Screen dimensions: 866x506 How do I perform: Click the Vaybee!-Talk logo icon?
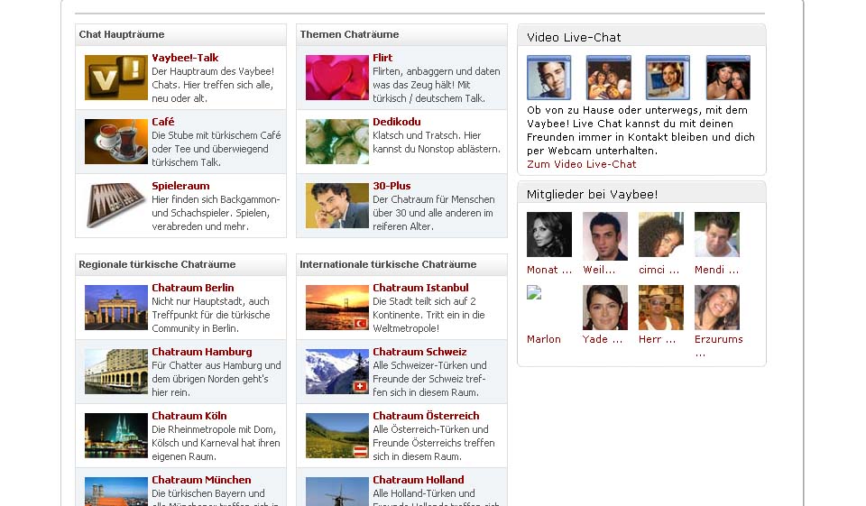click(116, 78)
